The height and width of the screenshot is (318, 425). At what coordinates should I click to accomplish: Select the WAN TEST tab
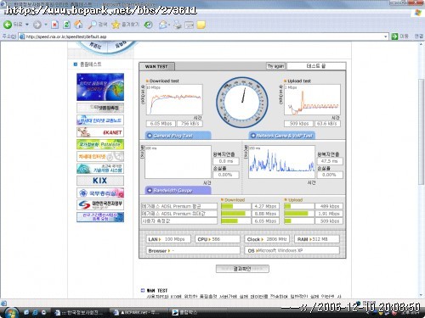tap(156, 66)
